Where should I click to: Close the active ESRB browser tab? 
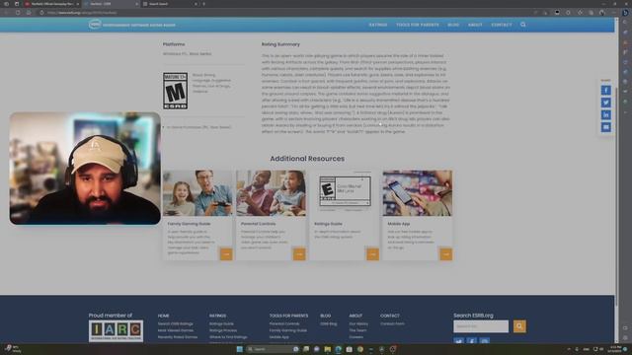click(x=136, y=4)
